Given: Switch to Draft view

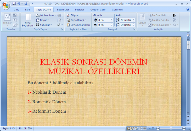Looking at the screenshot, I should pos(144,128).
